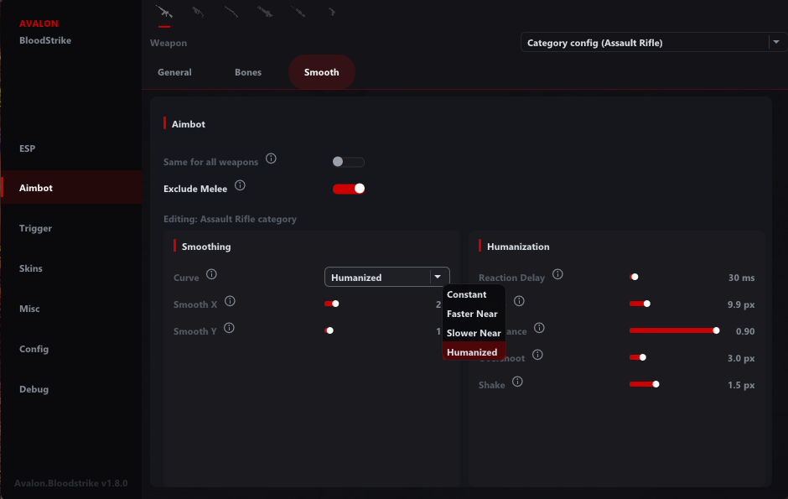Choose Slower Near curve option

pyautogui.click(x=474, y=333)
